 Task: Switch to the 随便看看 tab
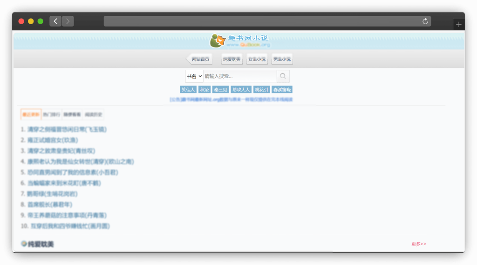click(x=72, y=114)
